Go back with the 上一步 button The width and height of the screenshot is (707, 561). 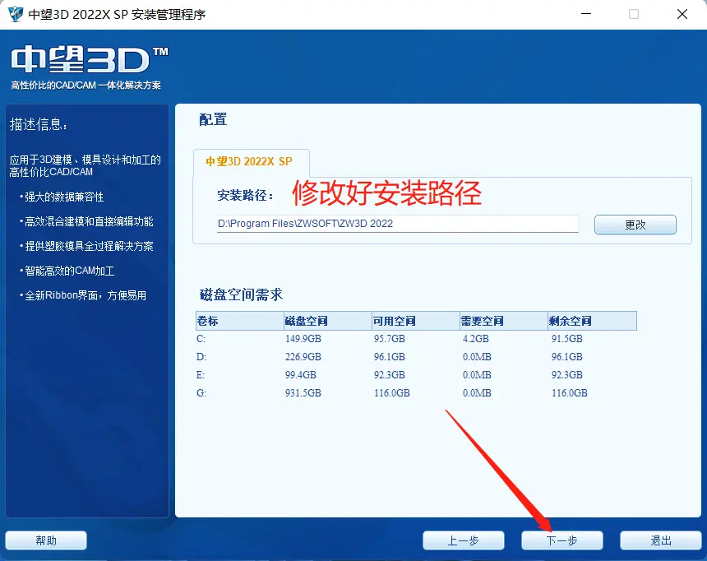464,540
